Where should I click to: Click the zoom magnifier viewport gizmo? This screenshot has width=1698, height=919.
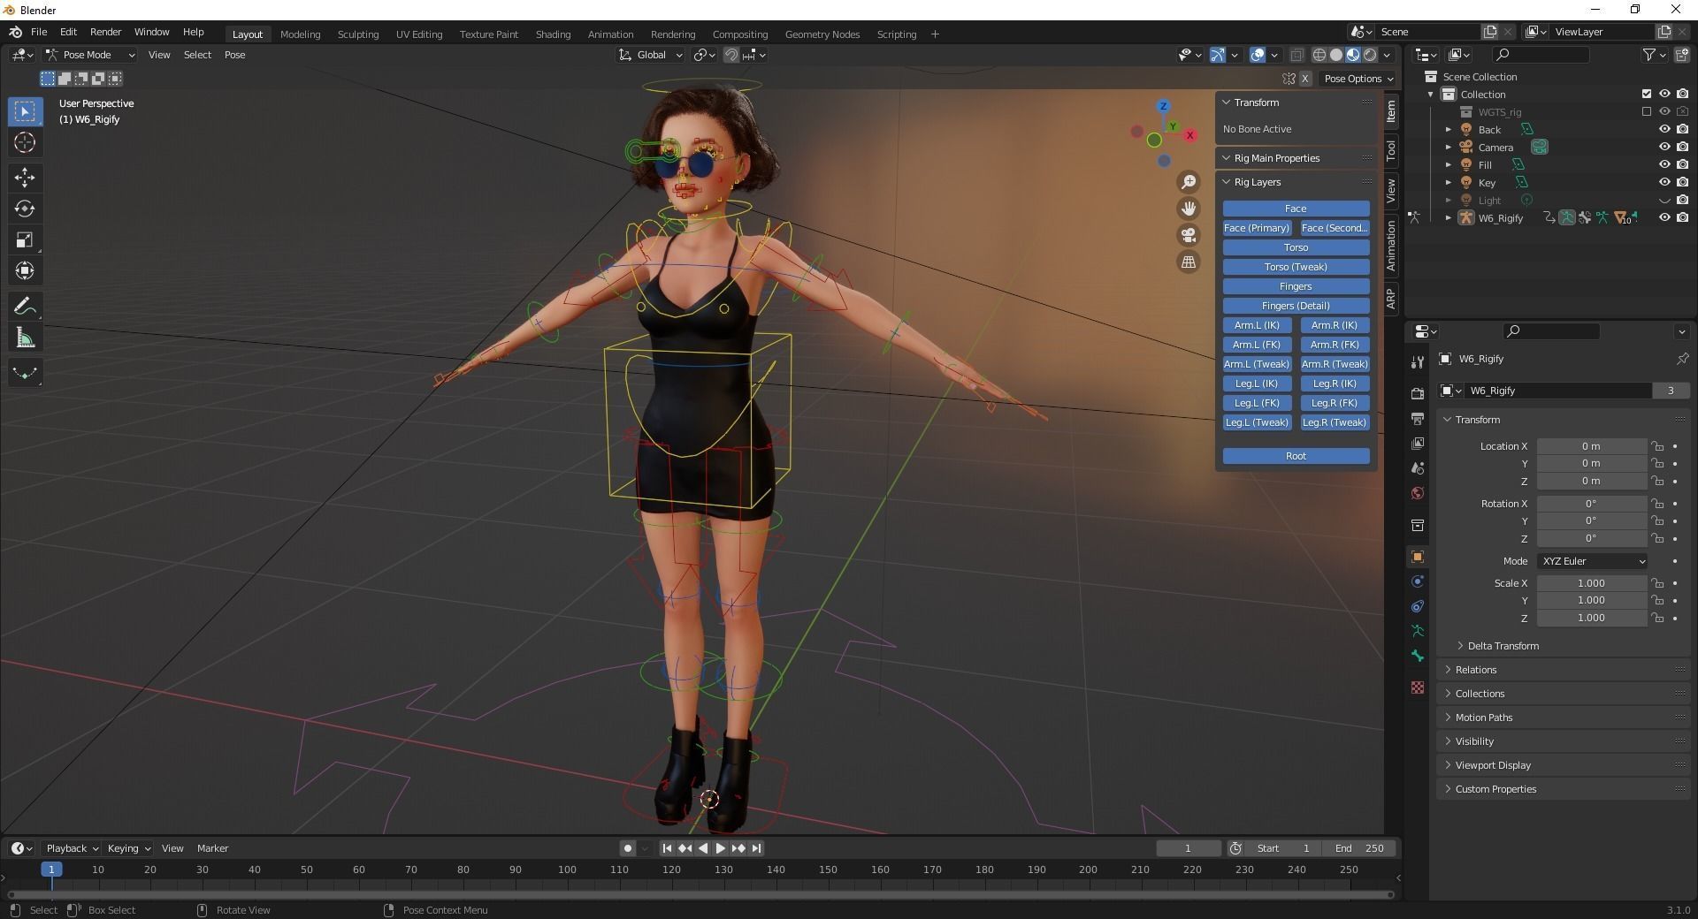[x=1189, y=182]
